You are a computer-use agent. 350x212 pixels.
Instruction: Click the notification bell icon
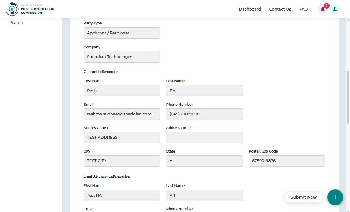[x=323, y=9]
